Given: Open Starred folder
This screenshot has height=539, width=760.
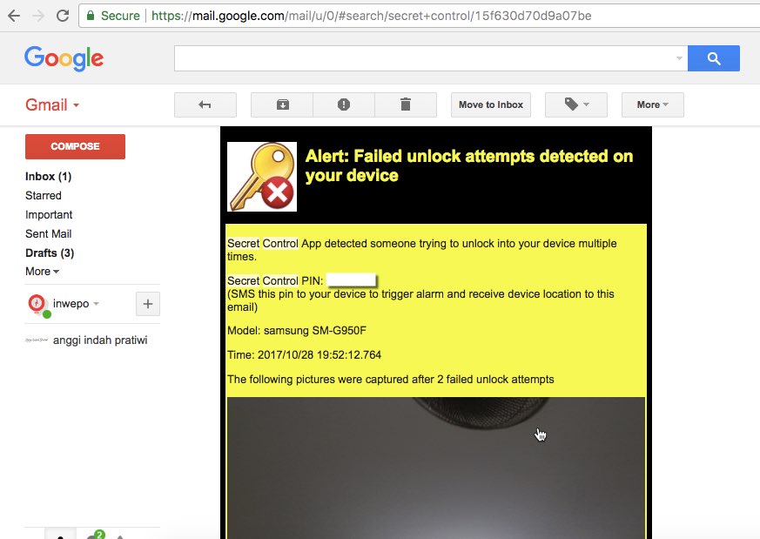Looking at the screenshot, I should 44,195.
